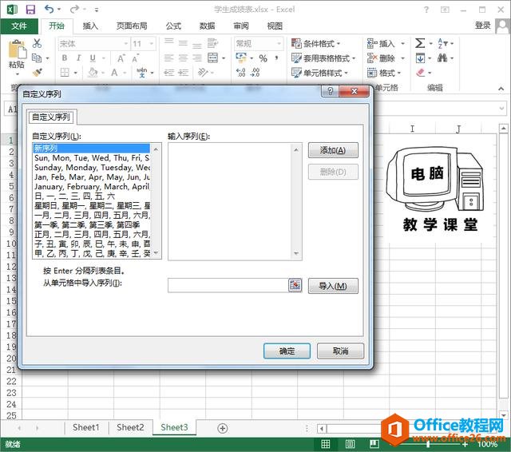Click the Save icon in quick access toolbar
511x452 pixels.
click(x=30, y=10)
